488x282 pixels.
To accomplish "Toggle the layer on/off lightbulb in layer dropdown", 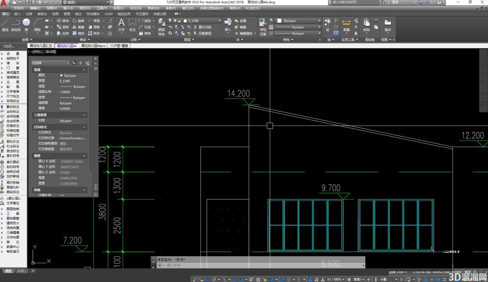I will click(x=170, y=21).
